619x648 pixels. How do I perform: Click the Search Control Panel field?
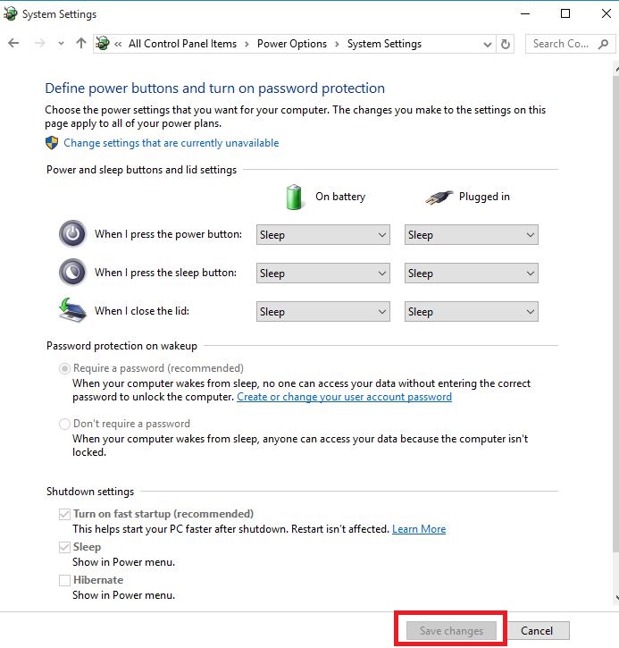tap(570, 44)
